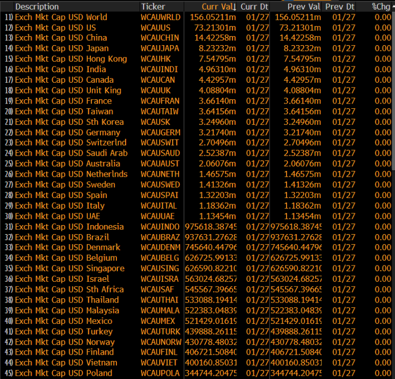This screenshot has width=395, height=379.
Task: Select the WCAUGERM ticker for Germany
Action: click(161, 132)
